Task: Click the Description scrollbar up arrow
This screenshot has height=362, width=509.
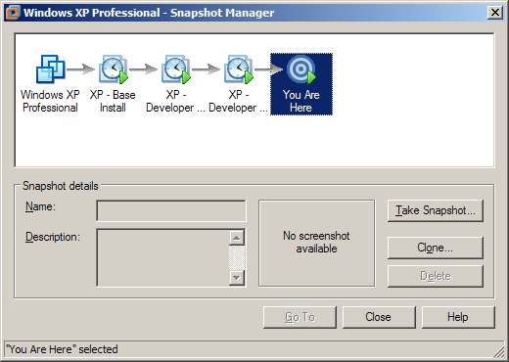Action: pos(237,238)
